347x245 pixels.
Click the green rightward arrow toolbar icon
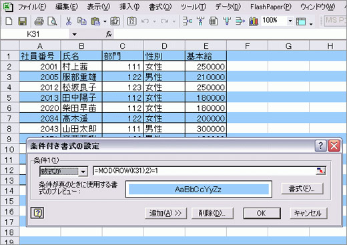(240, 21)
